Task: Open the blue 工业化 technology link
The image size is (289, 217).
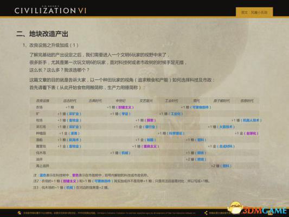Action: click(176, 114)
